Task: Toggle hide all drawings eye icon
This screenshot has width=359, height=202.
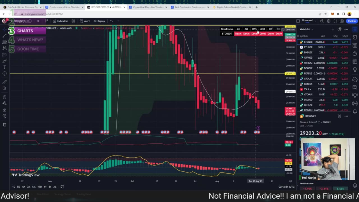Action: coord(4,116)
